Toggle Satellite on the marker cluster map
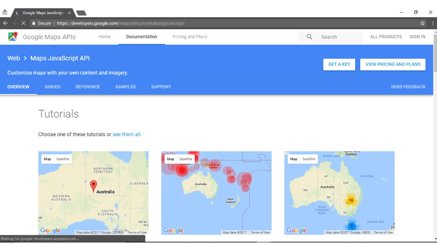The width and height of the screenshot is (437, 245). pyautogui.click(x=309, y=159)
